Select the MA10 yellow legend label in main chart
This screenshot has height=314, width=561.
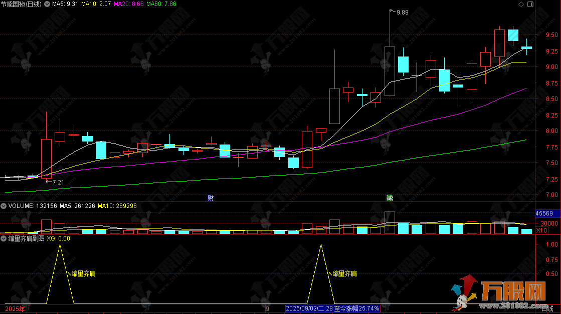pos(95,4)
